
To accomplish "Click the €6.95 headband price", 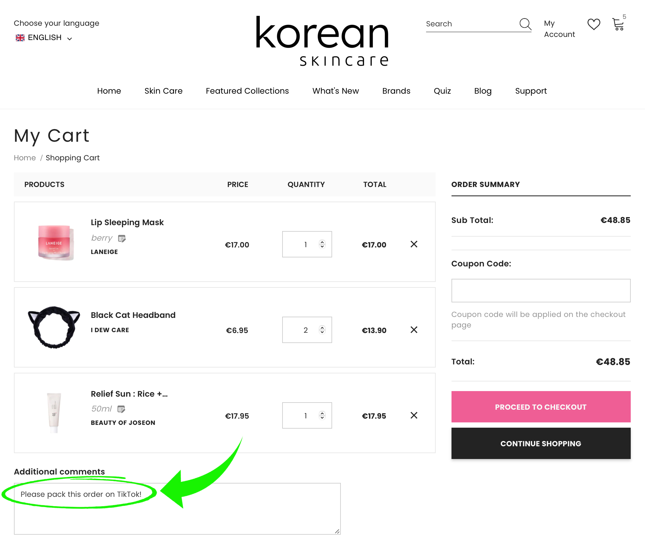I will pyautogui.click(x=237, y=330).
